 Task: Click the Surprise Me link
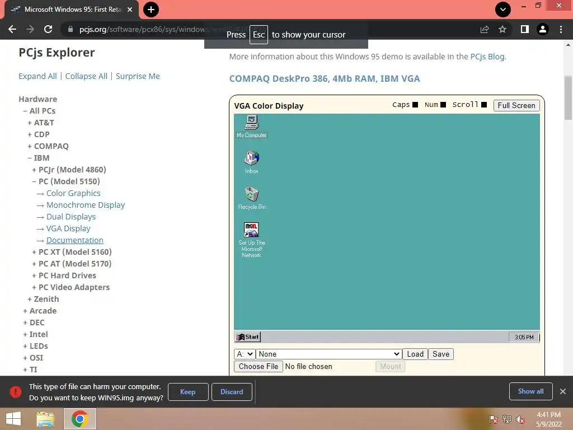138,76
